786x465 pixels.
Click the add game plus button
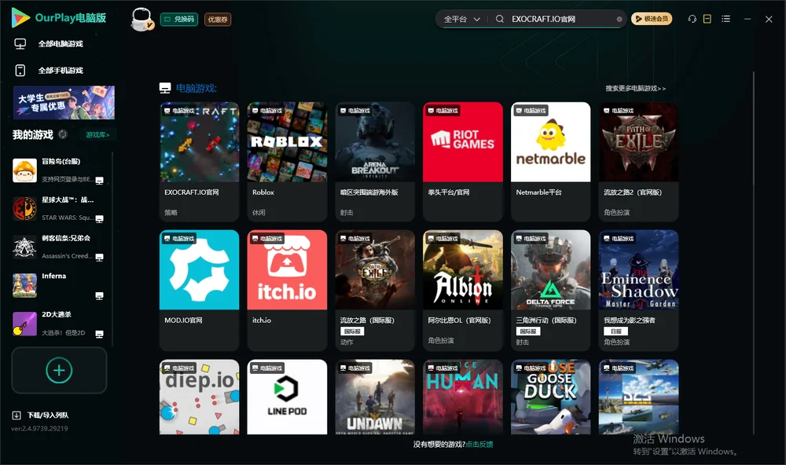coord(59,370)
